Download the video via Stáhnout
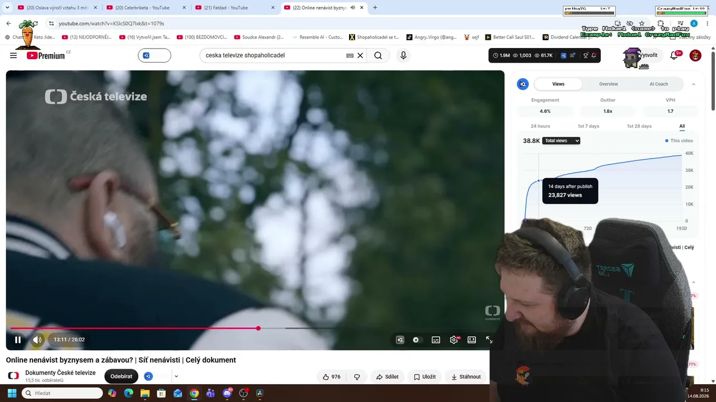 [466, 377]
